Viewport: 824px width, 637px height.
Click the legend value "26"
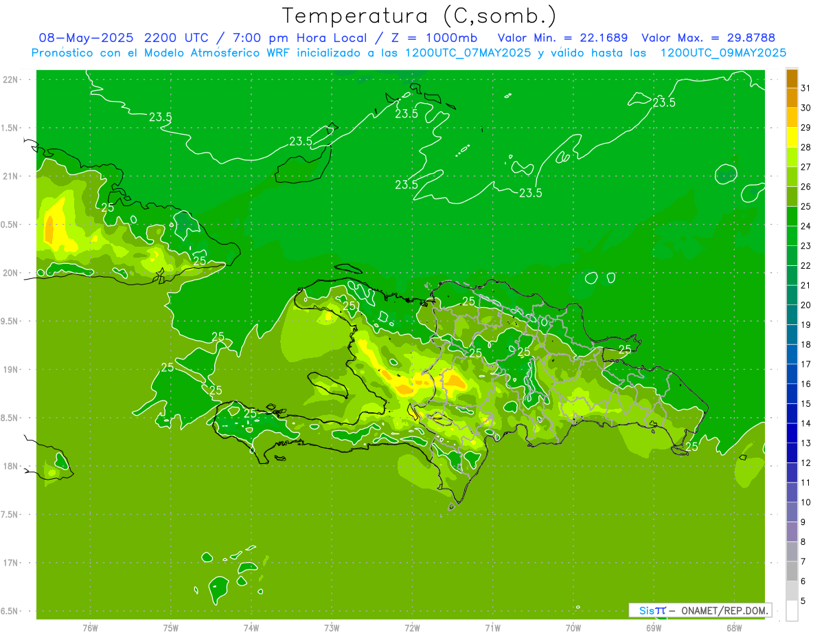tap(806, 187)
